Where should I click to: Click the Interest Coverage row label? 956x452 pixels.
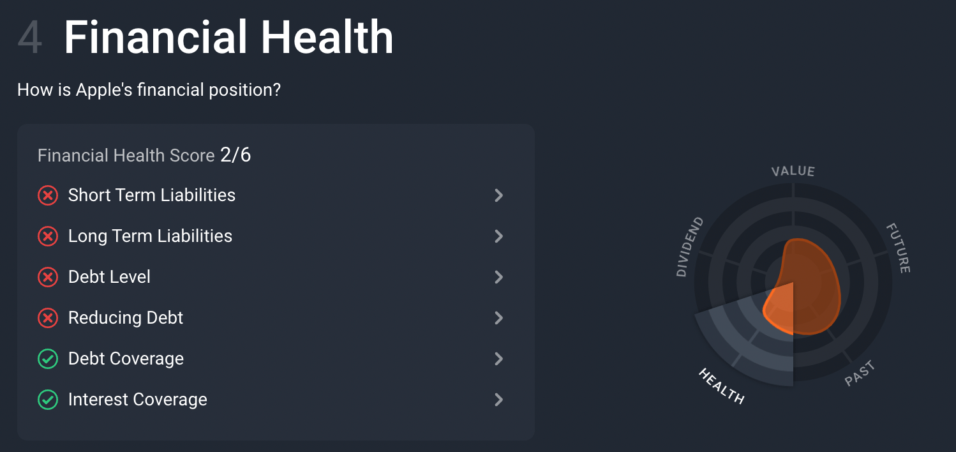click(138, 400)
